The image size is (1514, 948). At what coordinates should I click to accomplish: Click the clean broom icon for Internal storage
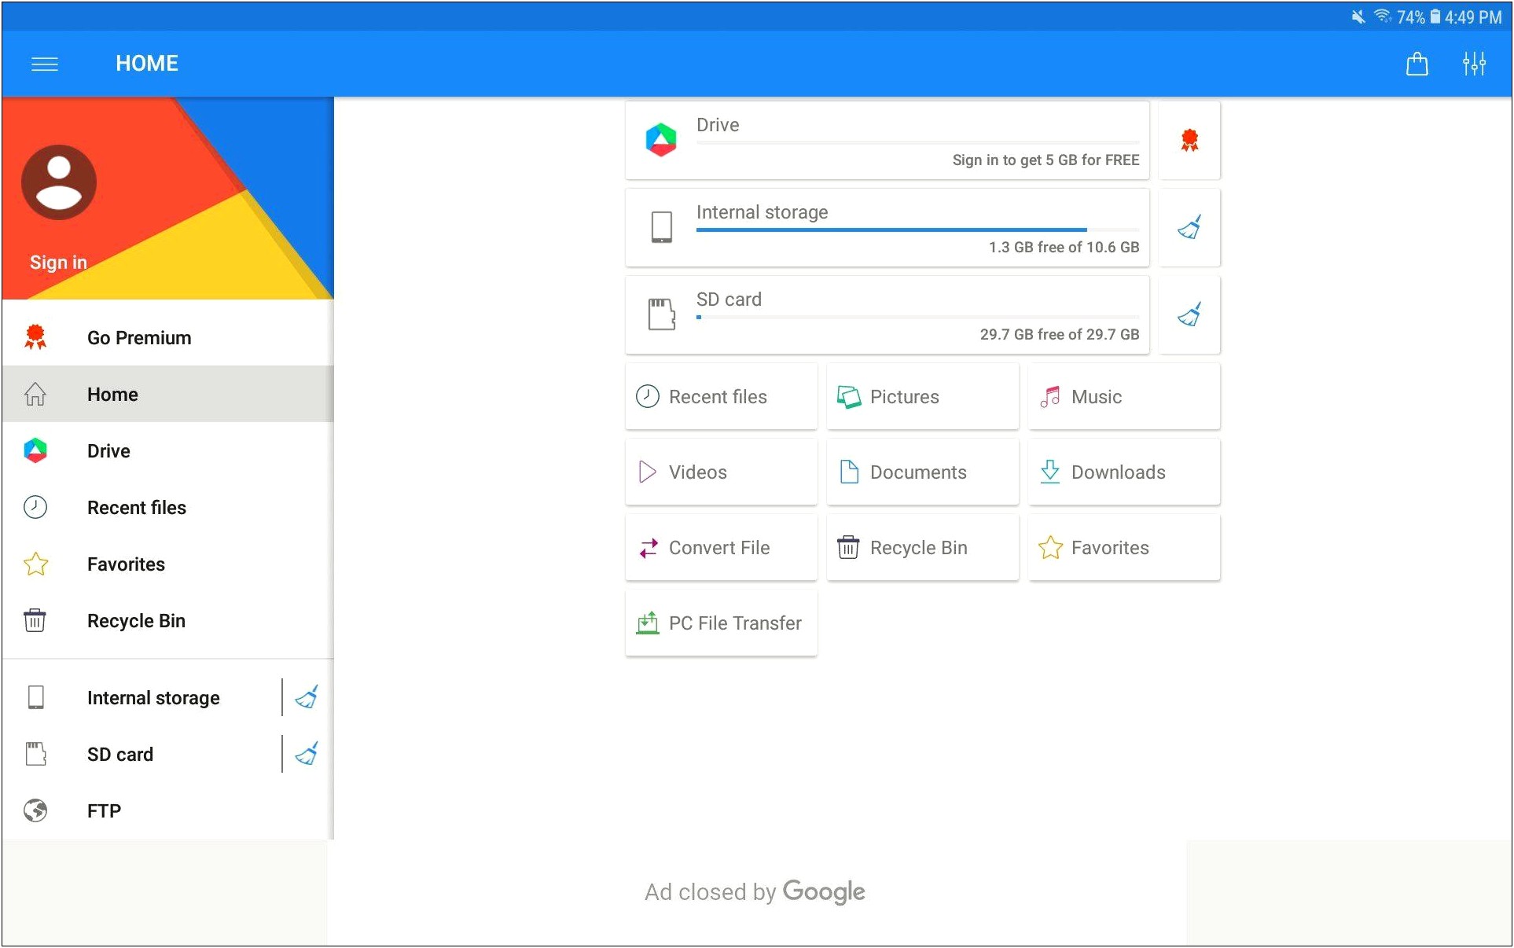(x=1189, y=228)
